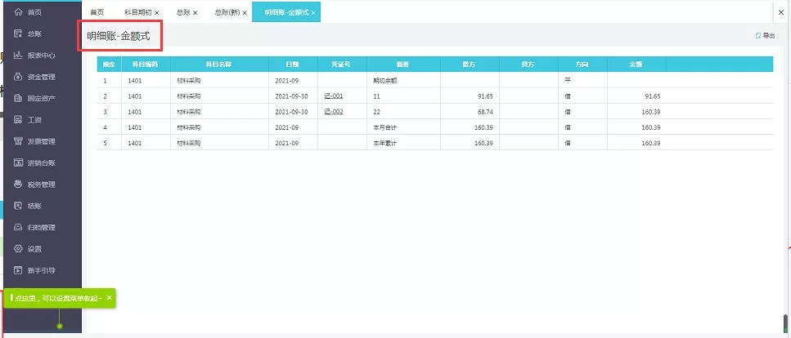Open 发票管理 invoice icon in sidebar

coord(19,141)
